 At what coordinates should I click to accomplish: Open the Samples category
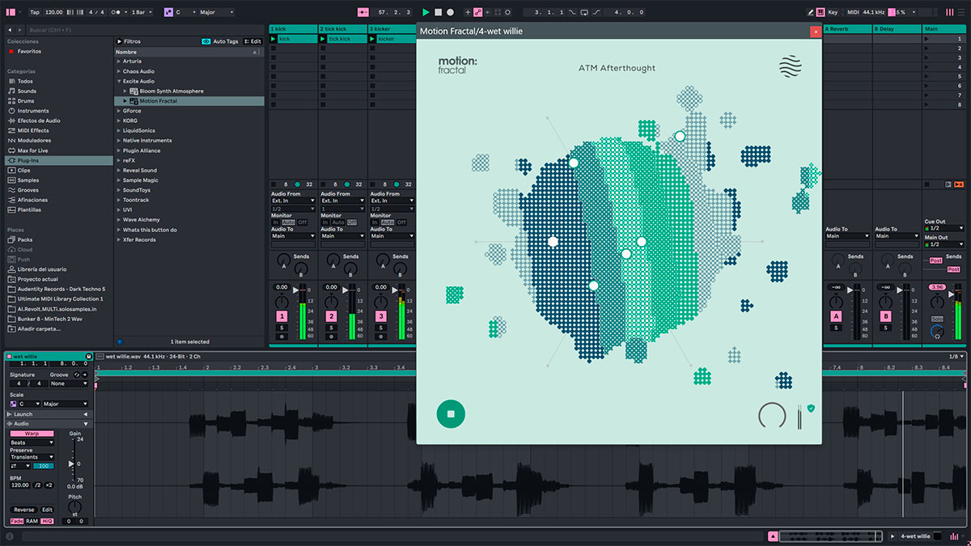pos(28,180)
